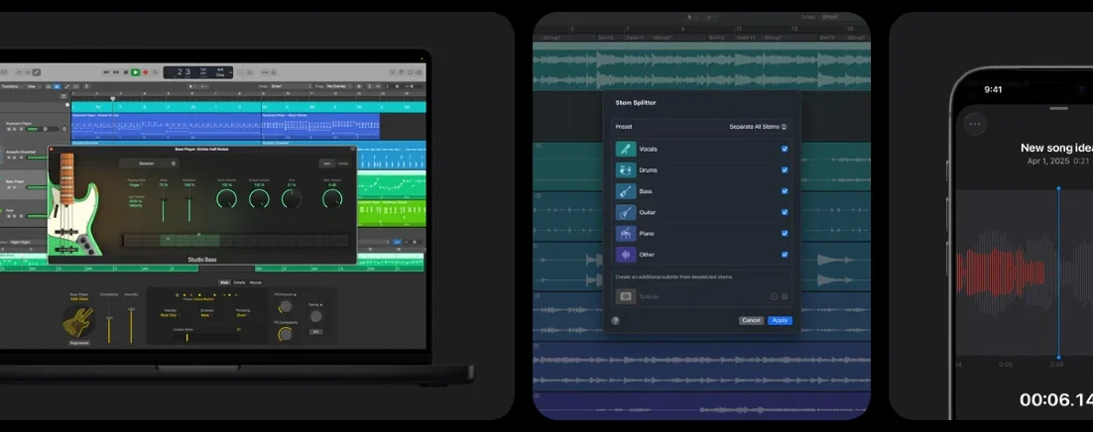Click the Keyboard Player volume slider
1093x432 pixels.
coord(44,129)
